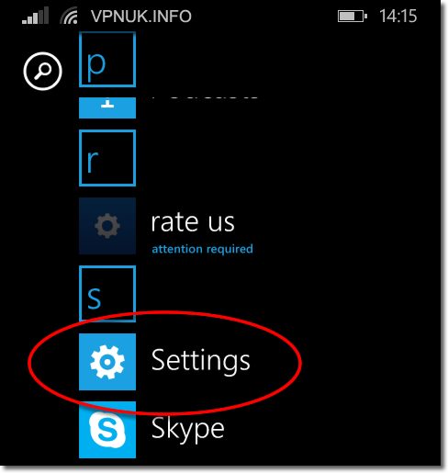Launch the Skype app icon
Viewport: 448px width, 473px height.
point(107,430)
